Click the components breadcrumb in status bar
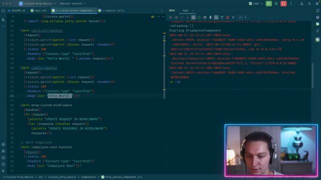Image resolution: width=321 pixels, height=180 pixels. [x=88, y=177]
